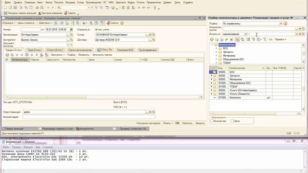Switch to the 'ТТН и ТН' tab
The width and height of the screenshot is (308, 173).
(x=104, y=50)
